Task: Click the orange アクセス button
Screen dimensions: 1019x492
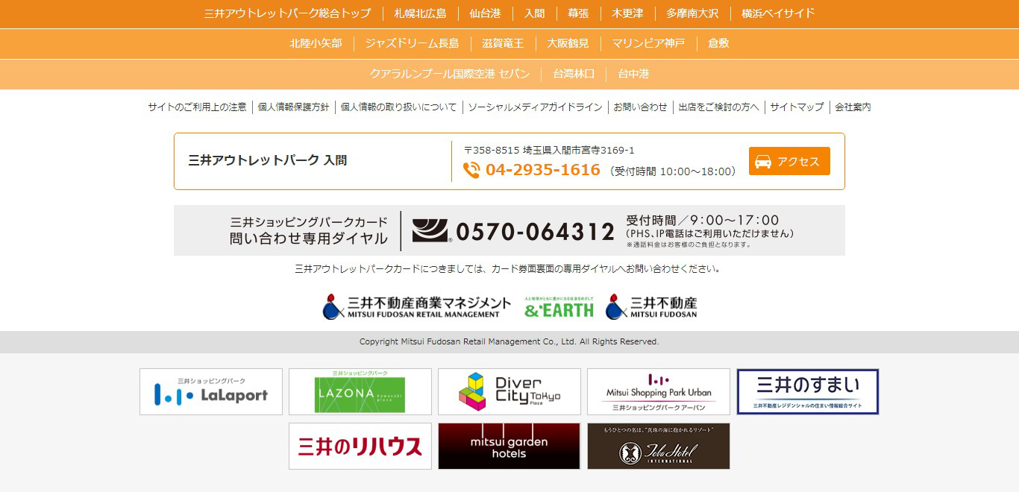Action: (789, 161)
